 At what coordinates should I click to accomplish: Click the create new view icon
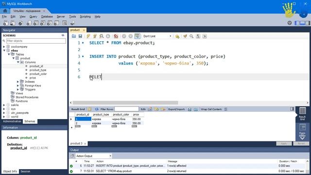click(43, 23)
